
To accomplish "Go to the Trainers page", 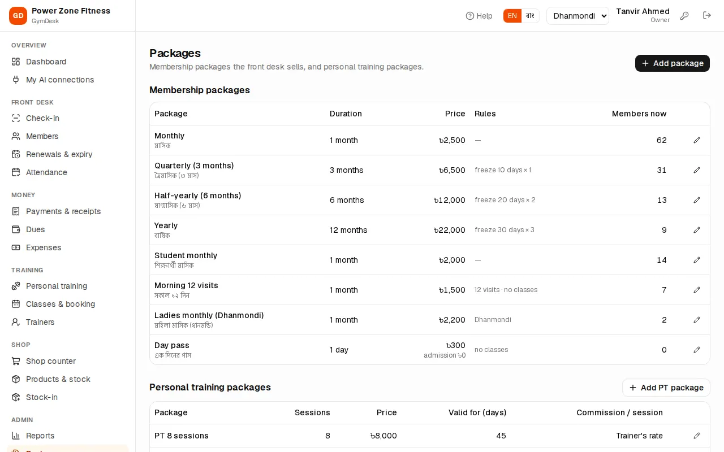I will click(68, 322).
